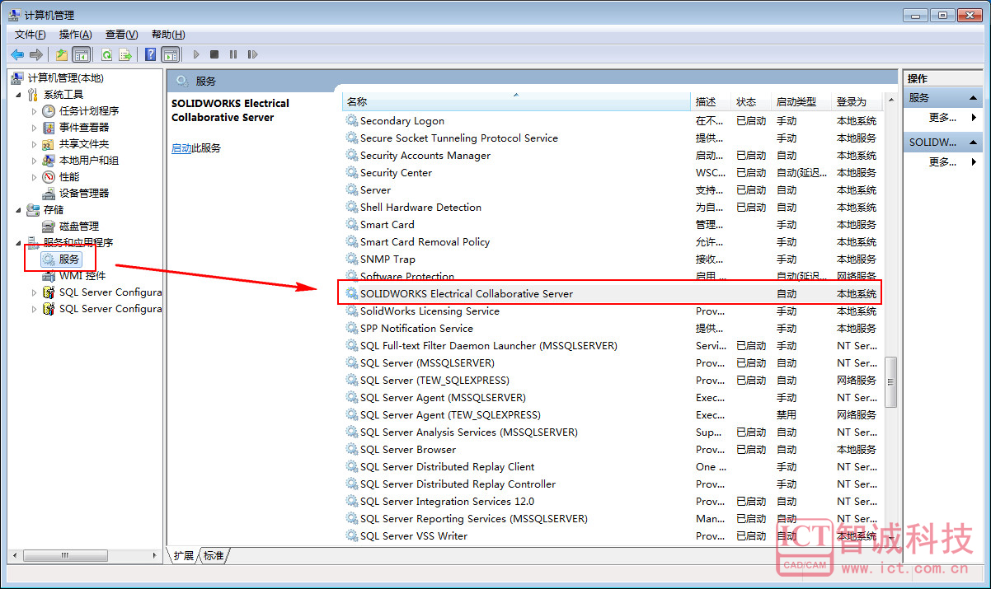Open the 文件(F) menu
The height and width of the screenshot is (589, 991).
click(x=31, y=34)
